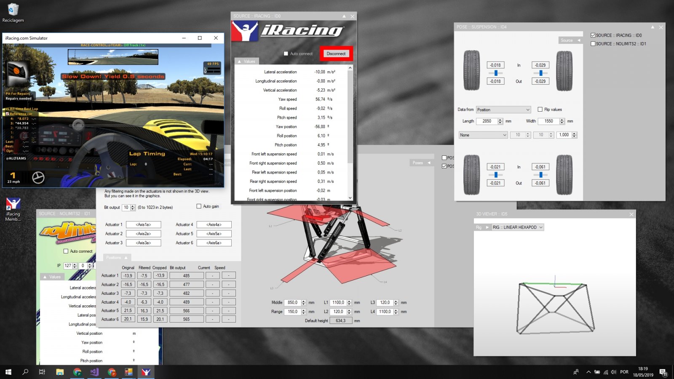Click the rear right tire image
The image size is (674, 379).
[564, 174]
